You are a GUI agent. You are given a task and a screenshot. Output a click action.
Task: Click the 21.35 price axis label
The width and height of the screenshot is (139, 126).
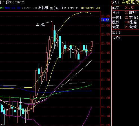coord(105,71)
